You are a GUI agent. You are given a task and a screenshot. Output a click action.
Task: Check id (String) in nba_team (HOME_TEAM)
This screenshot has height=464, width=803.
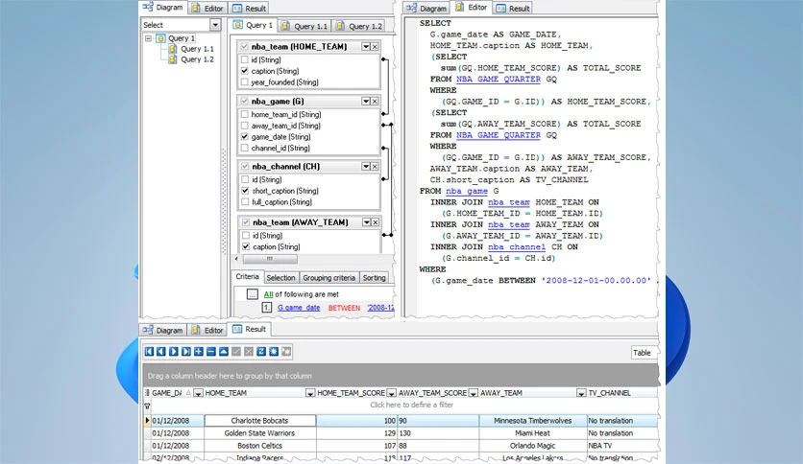coord(245,59)
